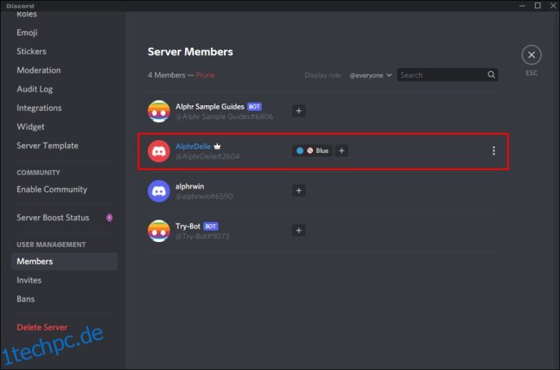Click BOT badge next to Try-Bot
Screen dimensions: 560x370
coord(210,226)
